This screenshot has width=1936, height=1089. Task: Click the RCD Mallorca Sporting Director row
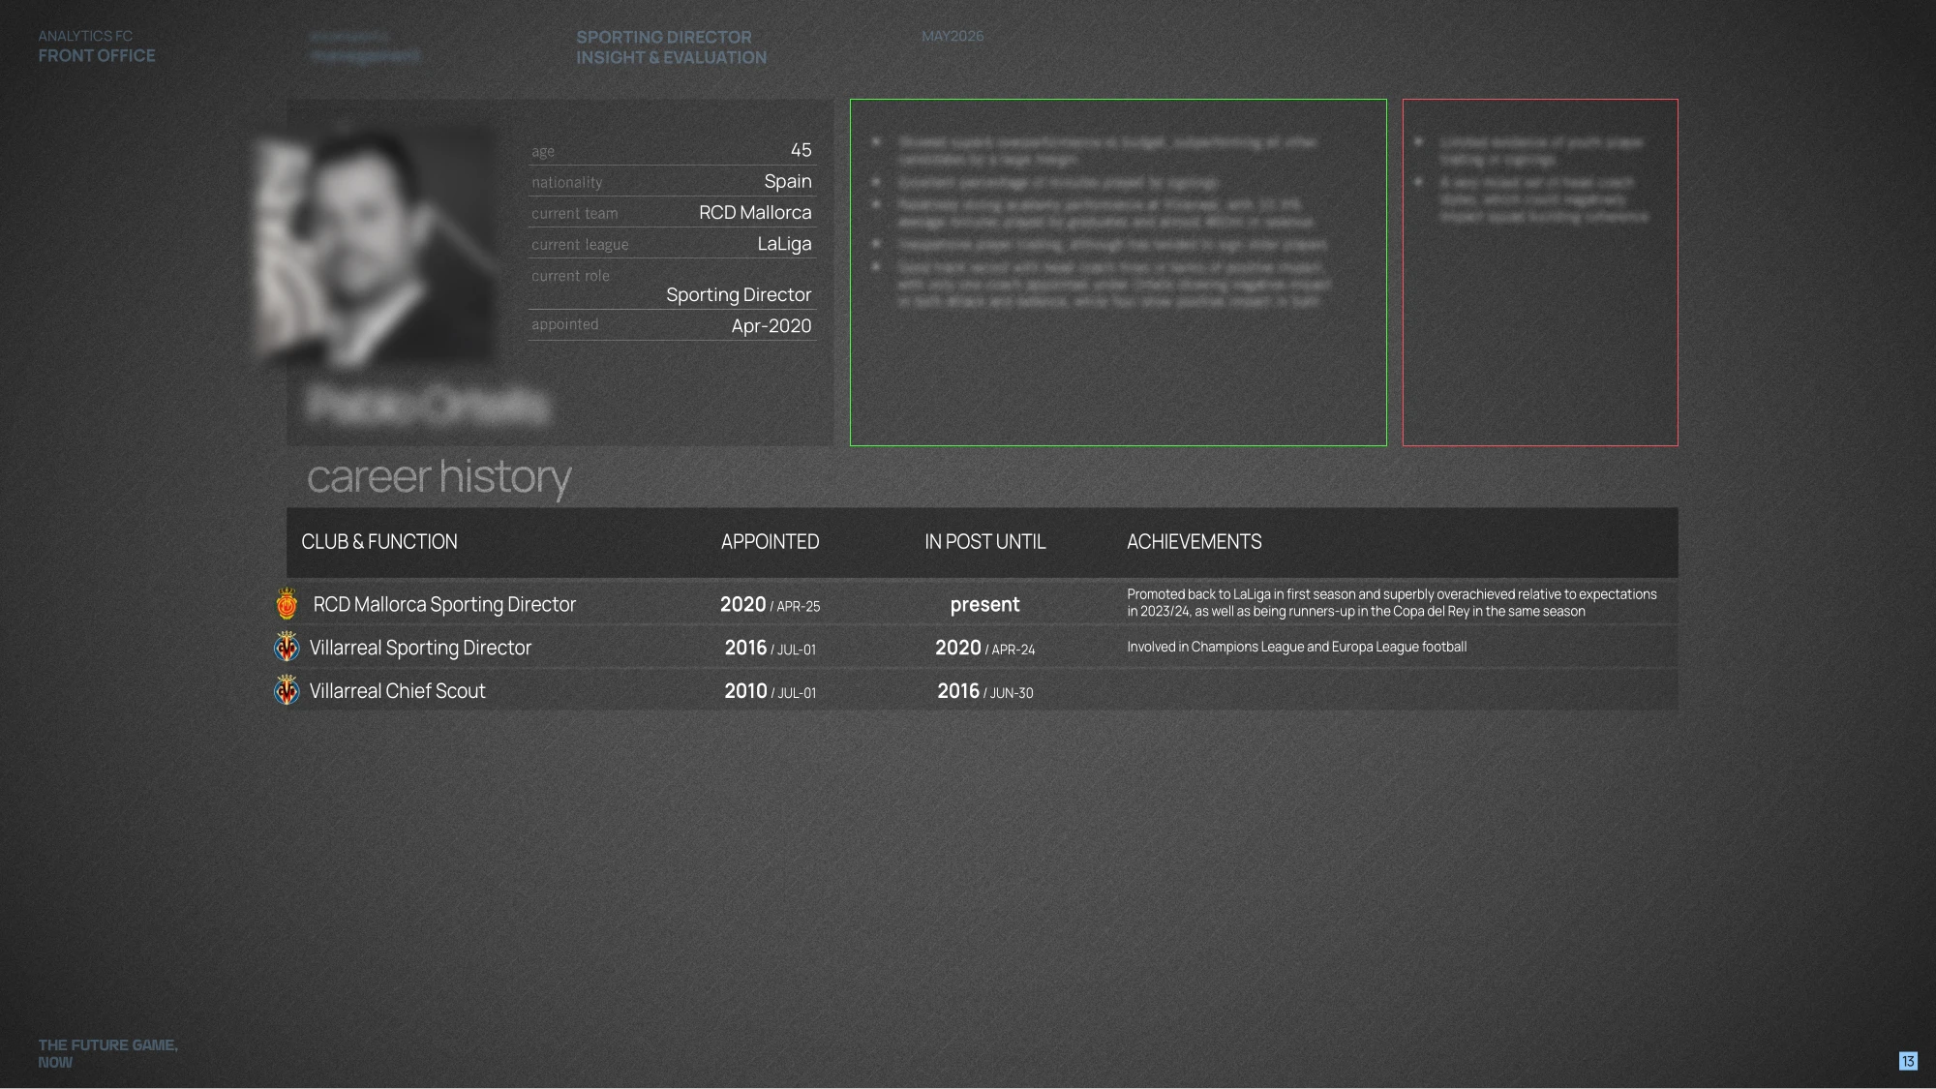point(975,604)
